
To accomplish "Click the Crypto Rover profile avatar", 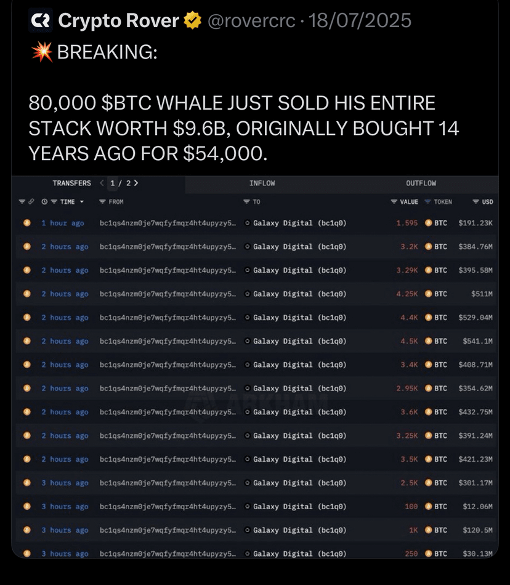I will 40,20.
